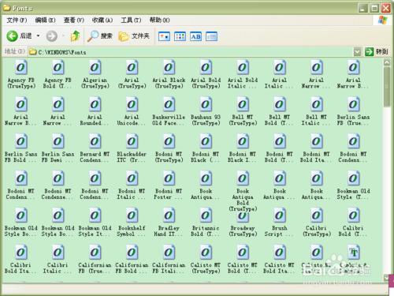Image resolution: width=394 pixels, height=296 pixels.
Task: Select the Bell MT Bold font icon
Action: (280, 111)
